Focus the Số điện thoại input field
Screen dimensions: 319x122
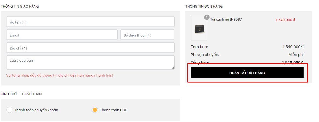(147, 35)
